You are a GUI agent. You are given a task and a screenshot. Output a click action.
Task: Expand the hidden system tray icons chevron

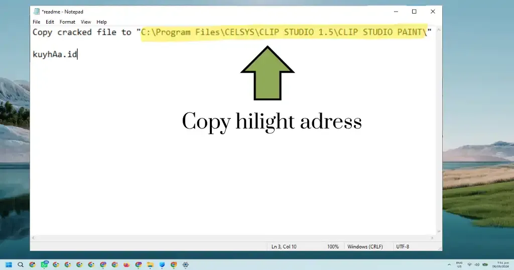click(449, 265)
